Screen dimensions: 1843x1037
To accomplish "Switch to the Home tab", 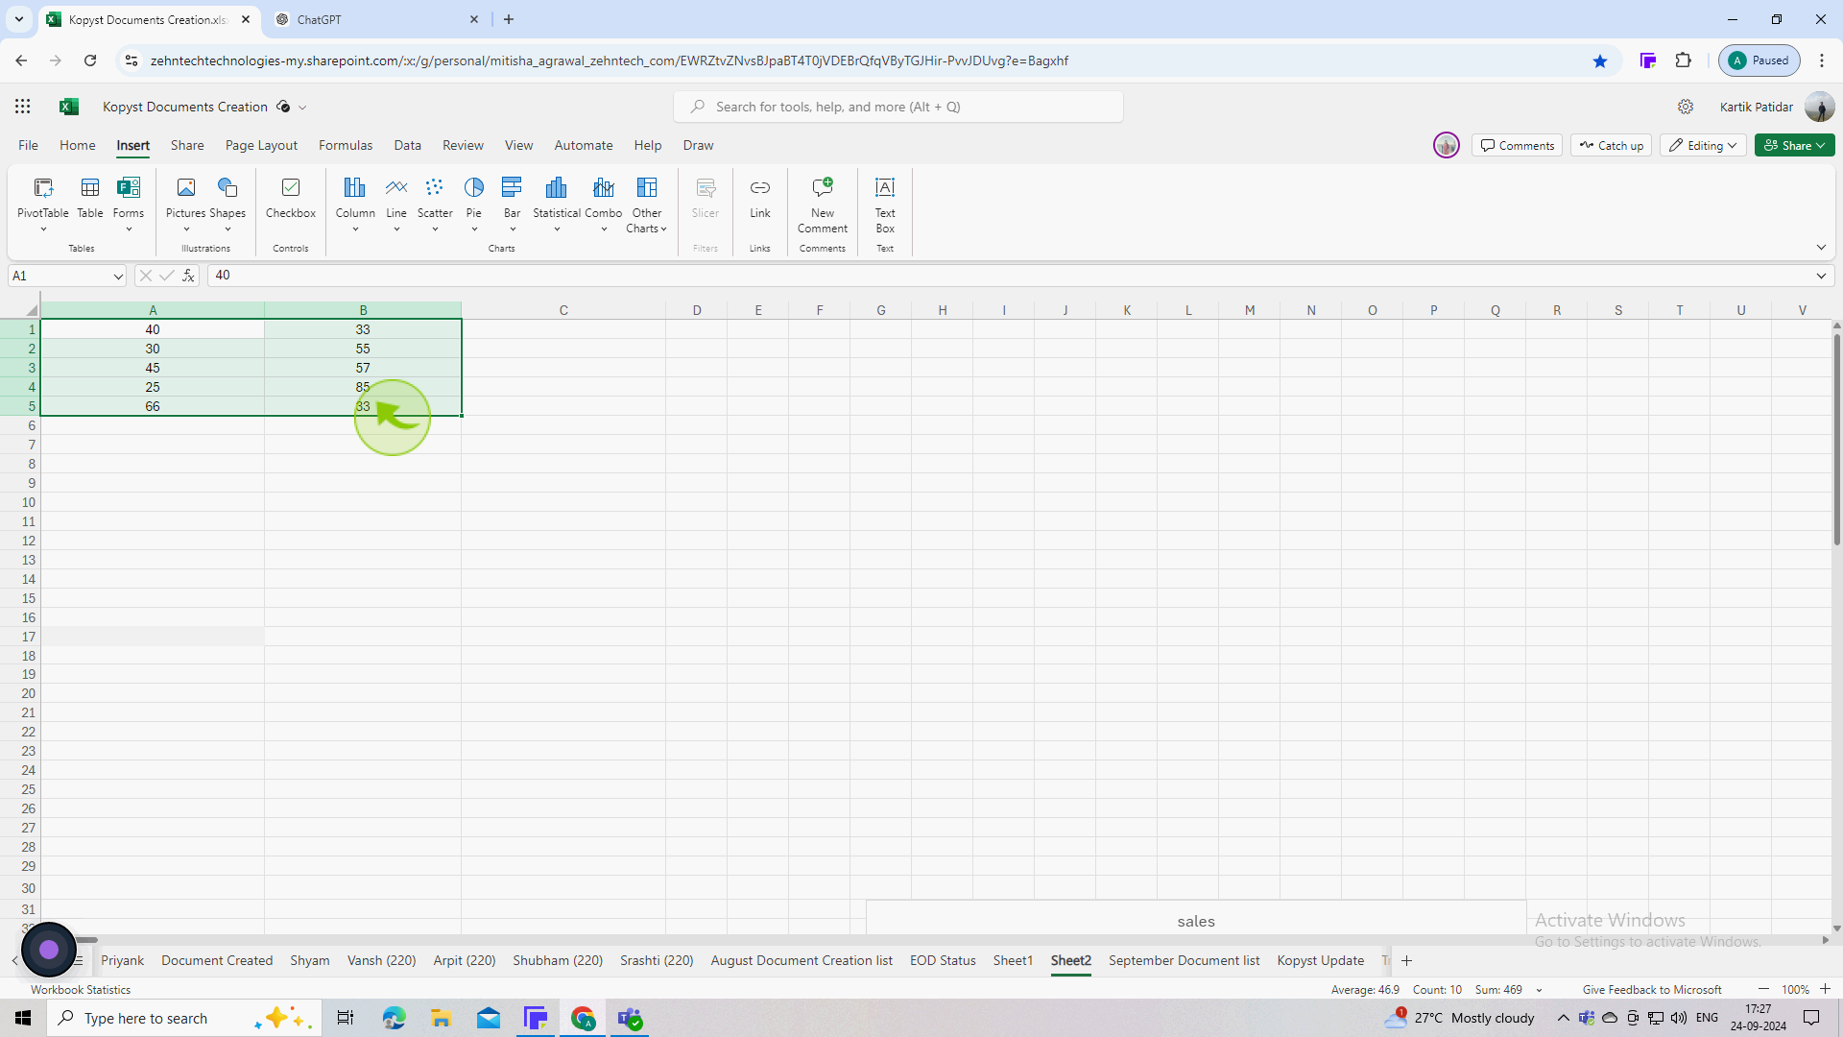I will click(x=78, y=145).
